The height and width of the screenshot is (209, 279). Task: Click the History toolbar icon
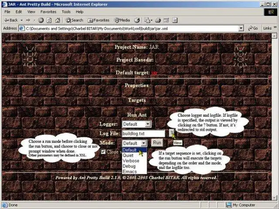(137, 20)
